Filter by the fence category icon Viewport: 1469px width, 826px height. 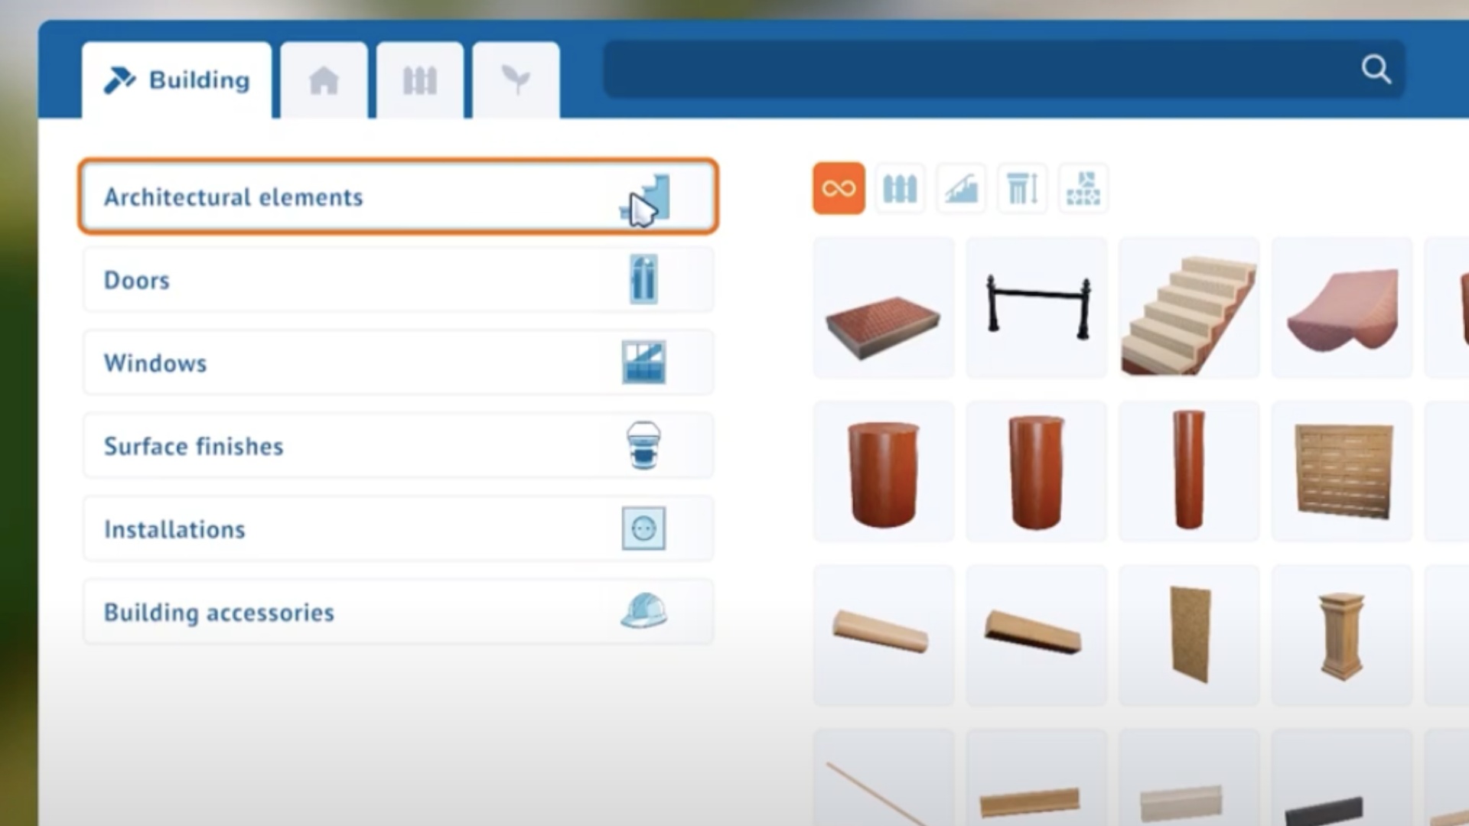[900, 188]
